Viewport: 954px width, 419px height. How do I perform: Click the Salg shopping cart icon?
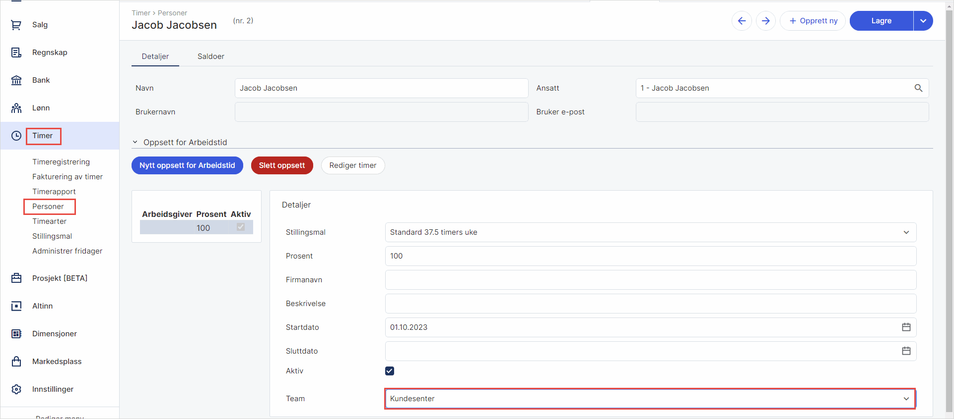click(16, 25)
